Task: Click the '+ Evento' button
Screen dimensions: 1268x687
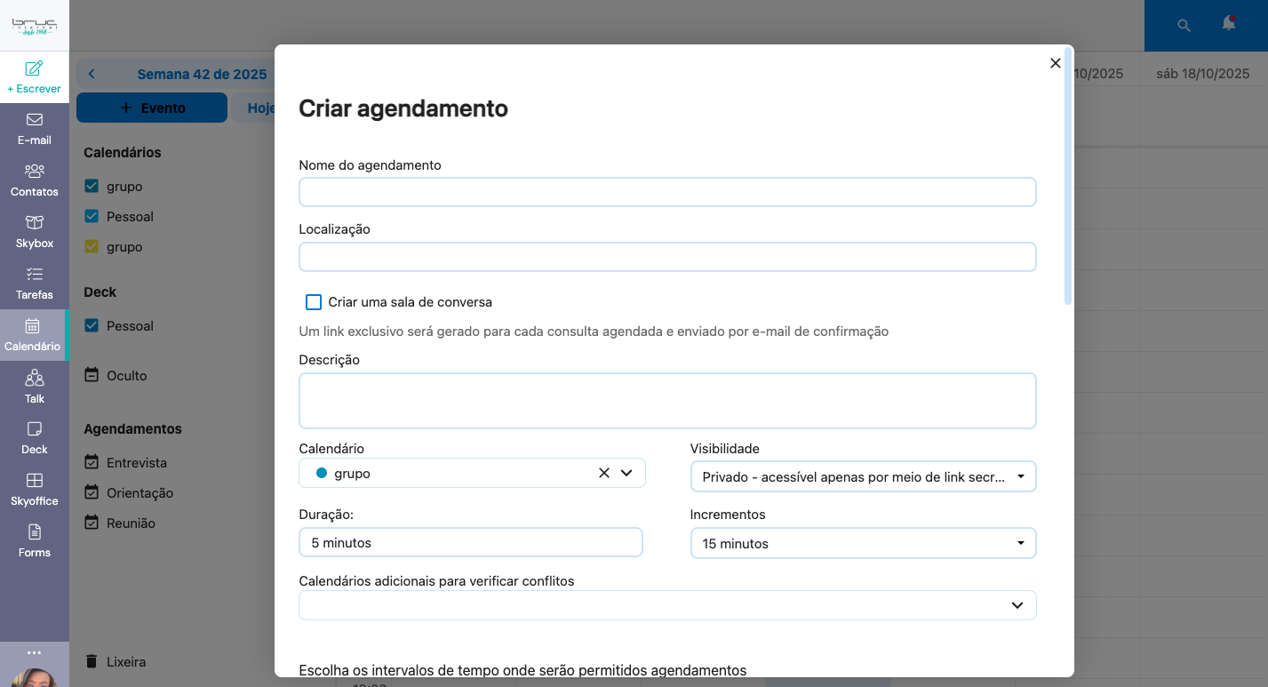Action: 152,108
